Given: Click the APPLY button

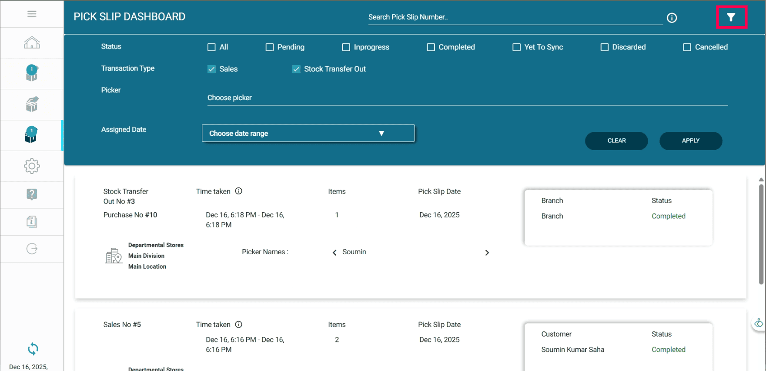Looking at the screenshot, I should pos(690,141).
